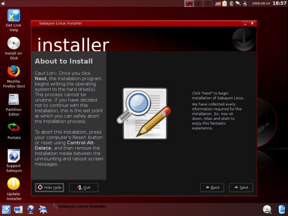Click the Quit button in the installer
This screenshot has width=288, height=216.
coord(84,188)
